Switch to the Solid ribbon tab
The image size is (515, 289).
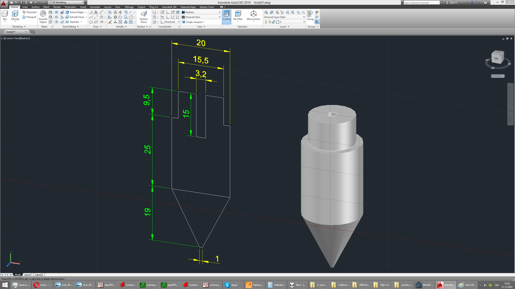pyautogui.click(x=25, y=7)
